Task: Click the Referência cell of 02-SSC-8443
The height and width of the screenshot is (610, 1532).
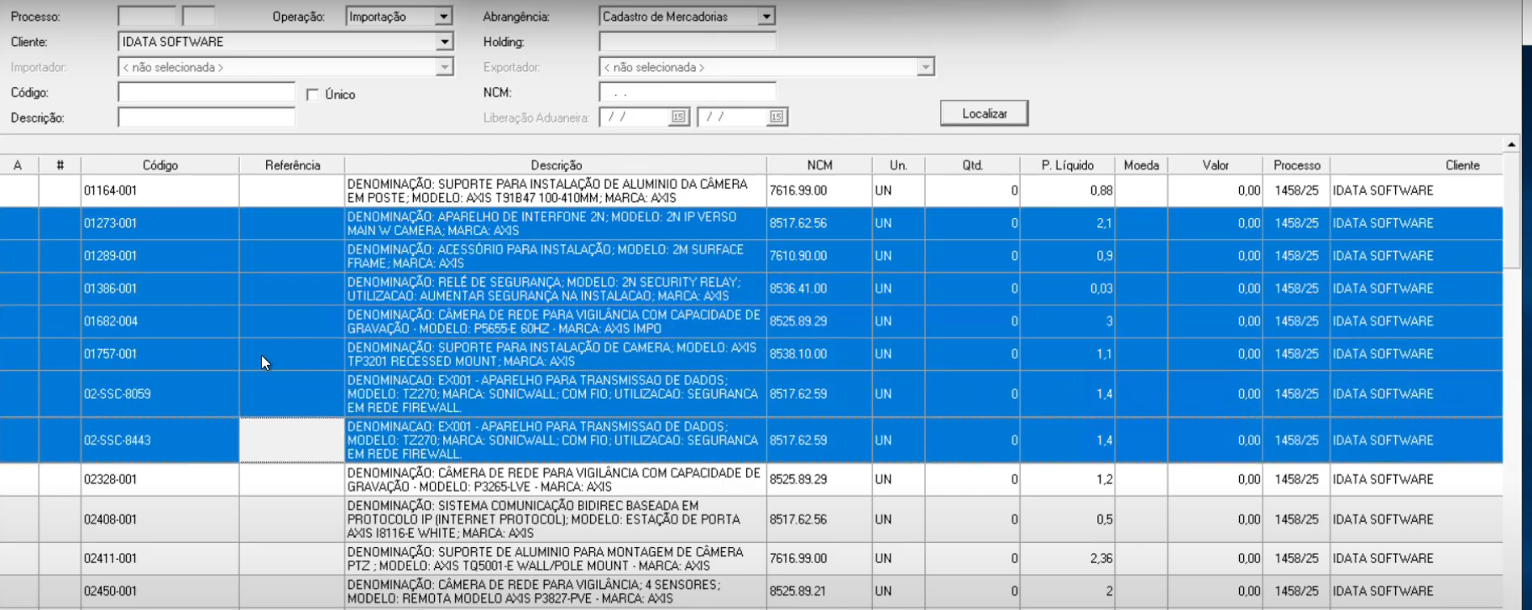Action: tap(291, 441)
